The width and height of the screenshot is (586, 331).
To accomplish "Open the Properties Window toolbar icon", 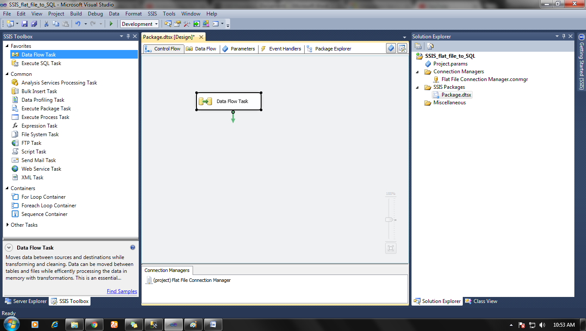I will pos(177,24).
